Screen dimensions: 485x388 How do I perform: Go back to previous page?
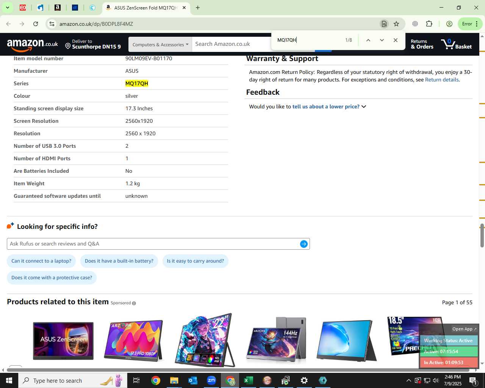point(8,24)
